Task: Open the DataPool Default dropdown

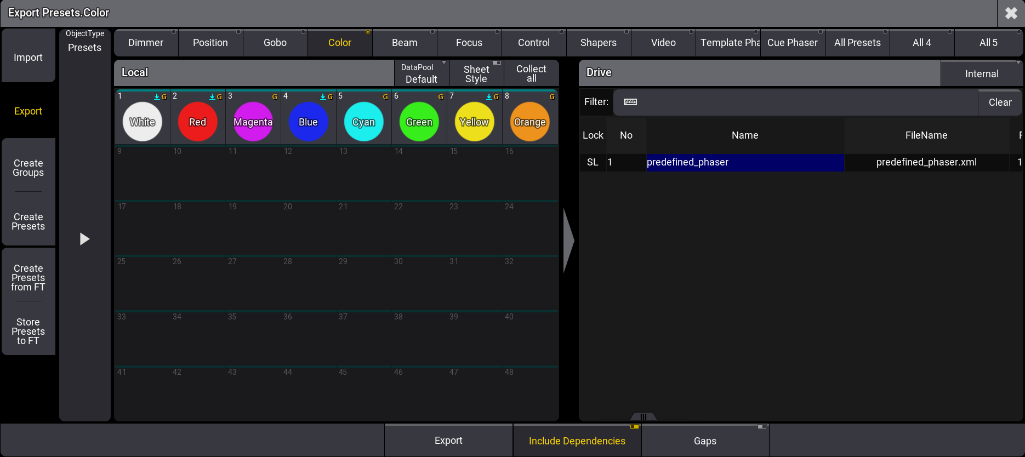Action: coord(421,73)
